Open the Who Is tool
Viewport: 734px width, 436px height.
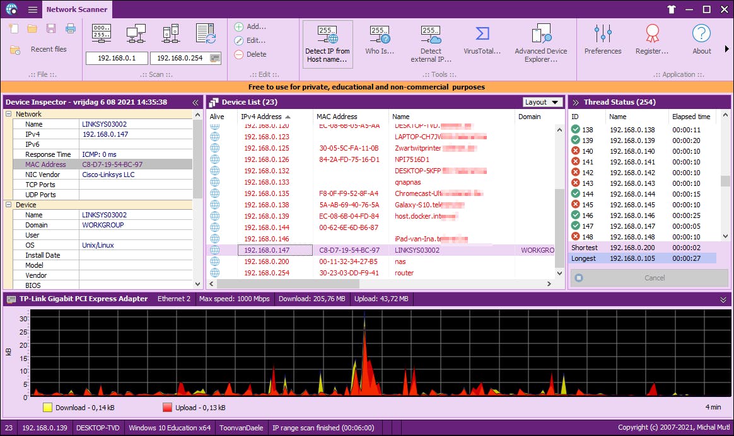[380, 43]
